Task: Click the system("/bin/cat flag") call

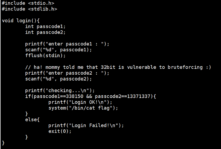Action: (x=83, y=108)
